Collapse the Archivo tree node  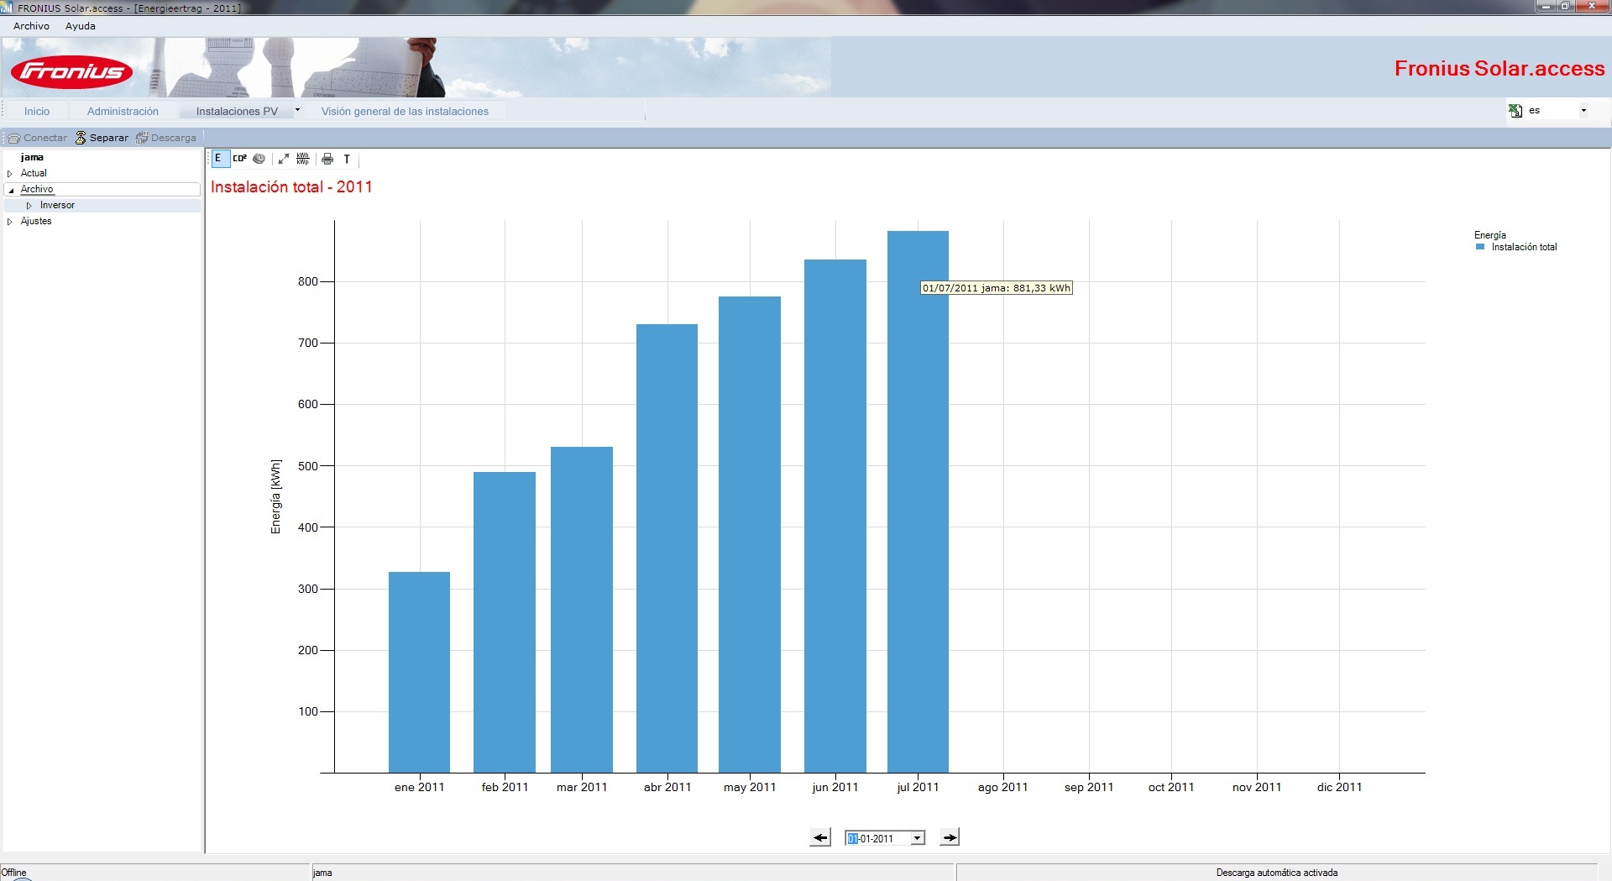pyautogui.click(x=11, y=191)
